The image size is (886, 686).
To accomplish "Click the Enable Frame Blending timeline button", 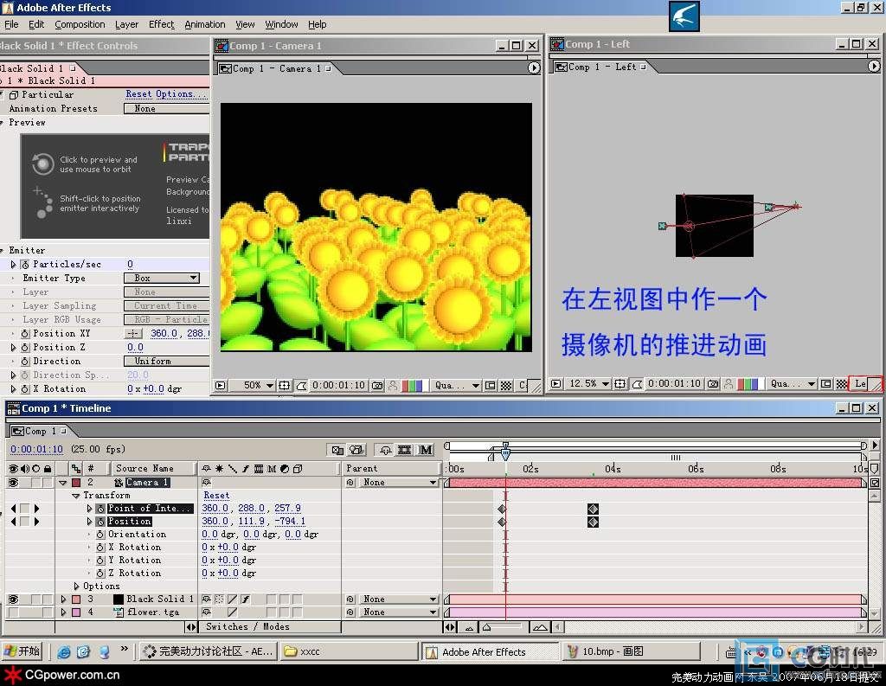I will click(405, 450).
